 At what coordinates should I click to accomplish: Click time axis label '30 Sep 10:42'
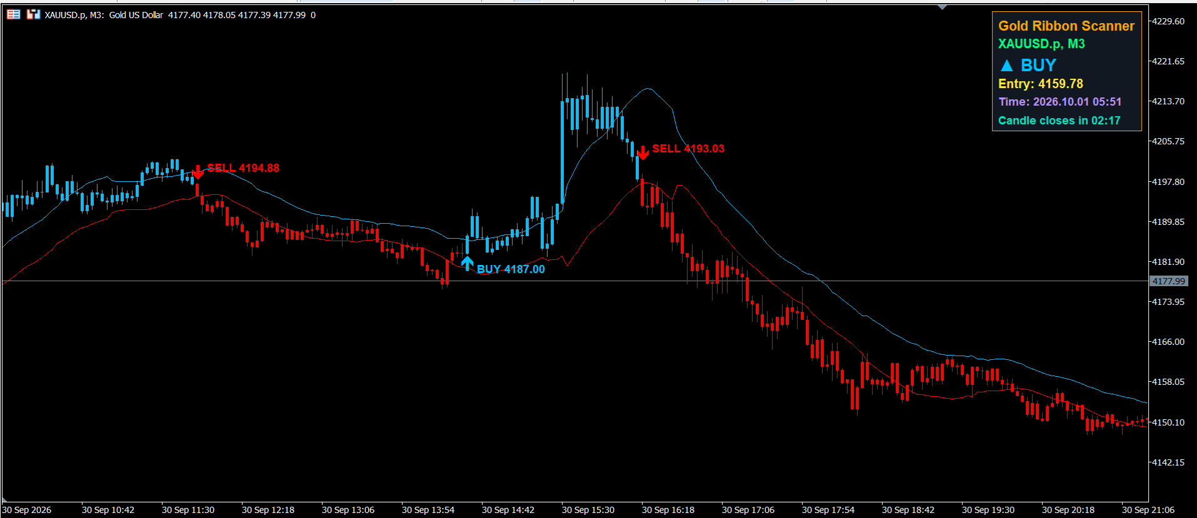(108, 510)
